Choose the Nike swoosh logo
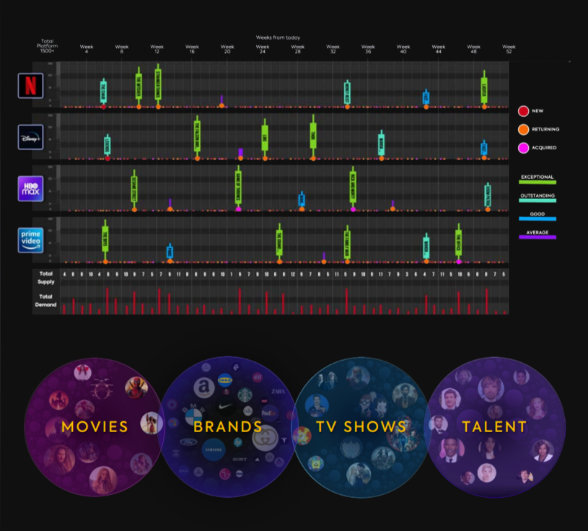588x531 pixels. (x=226, y=406)
